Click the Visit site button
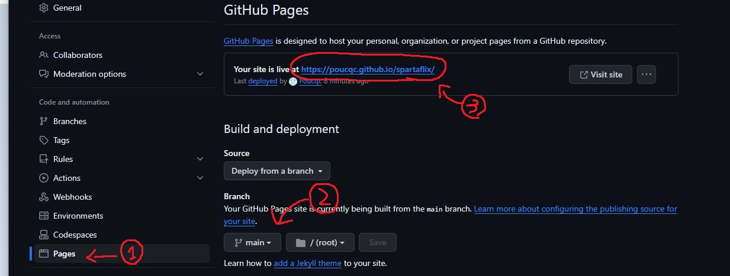This screenshot has width=730, height=276. (600, 74)
